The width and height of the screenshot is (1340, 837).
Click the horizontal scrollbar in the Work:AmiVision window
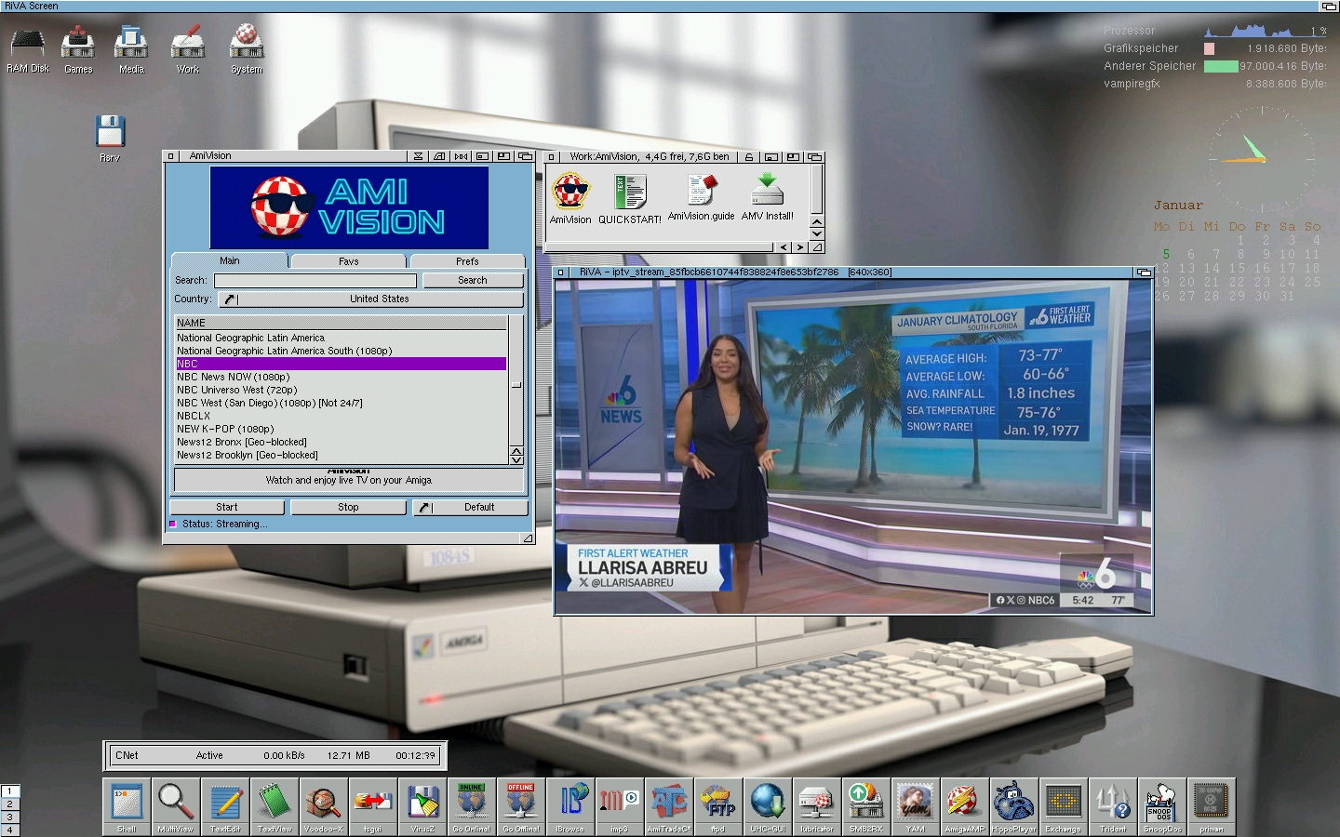pos(660,247)
